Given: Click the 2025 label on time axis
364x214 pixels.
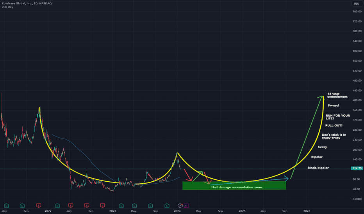Looking at the screenshot, I should 242,211.
